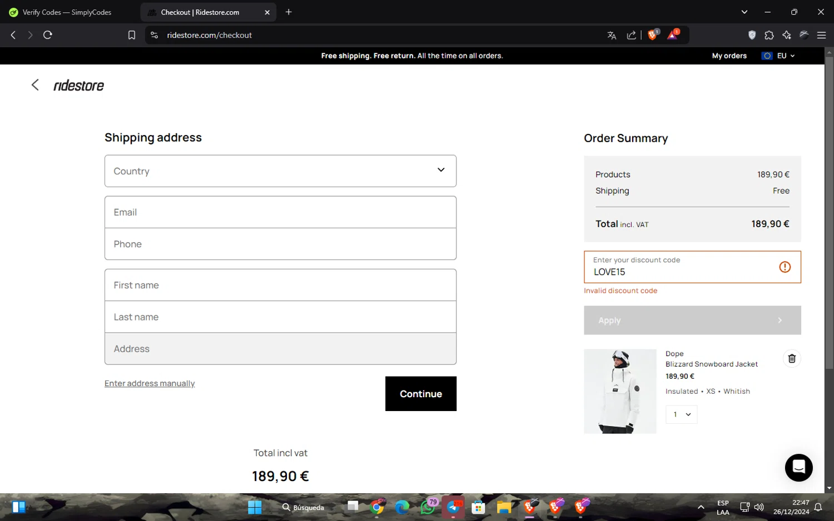Open the EU region selector
This screenshot has width=834, height=521.
click(x=778, y=56)
